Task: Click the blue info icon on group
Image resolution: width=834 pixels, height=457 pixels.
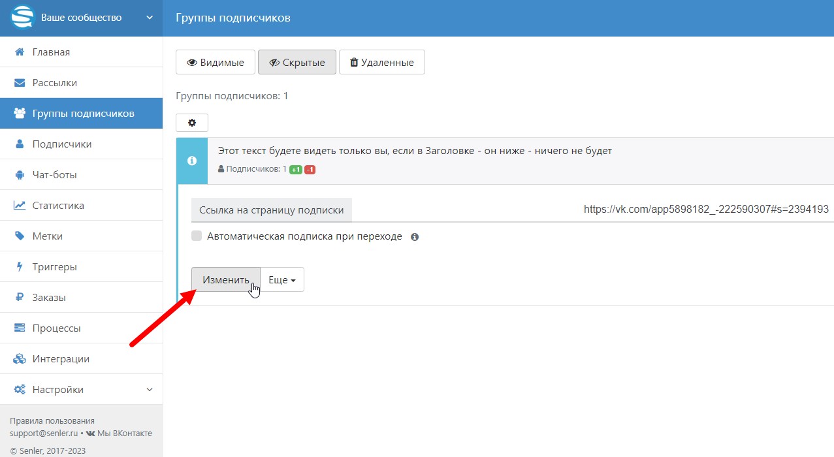Action: 192,161
